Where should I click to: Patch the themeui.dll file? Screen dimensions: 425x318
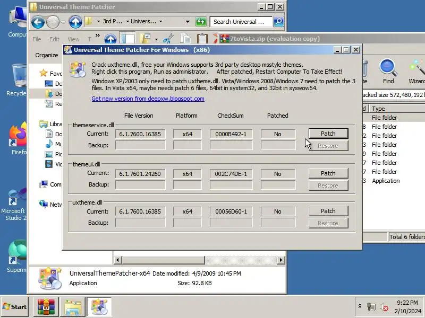point(328,173)
